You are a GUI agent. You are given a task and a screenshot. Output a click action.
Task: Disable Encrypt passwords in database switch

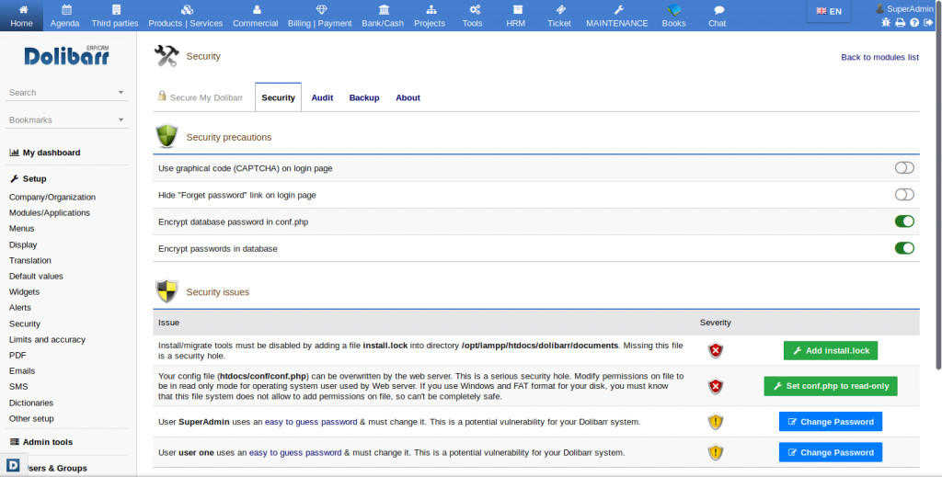[x=904, y=248]
